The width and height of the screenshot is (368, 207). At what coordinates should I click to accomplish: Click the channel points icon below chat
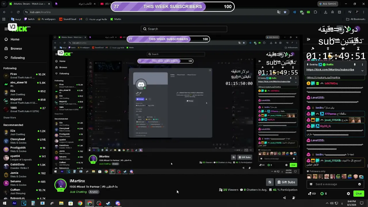tap(312, 193)
